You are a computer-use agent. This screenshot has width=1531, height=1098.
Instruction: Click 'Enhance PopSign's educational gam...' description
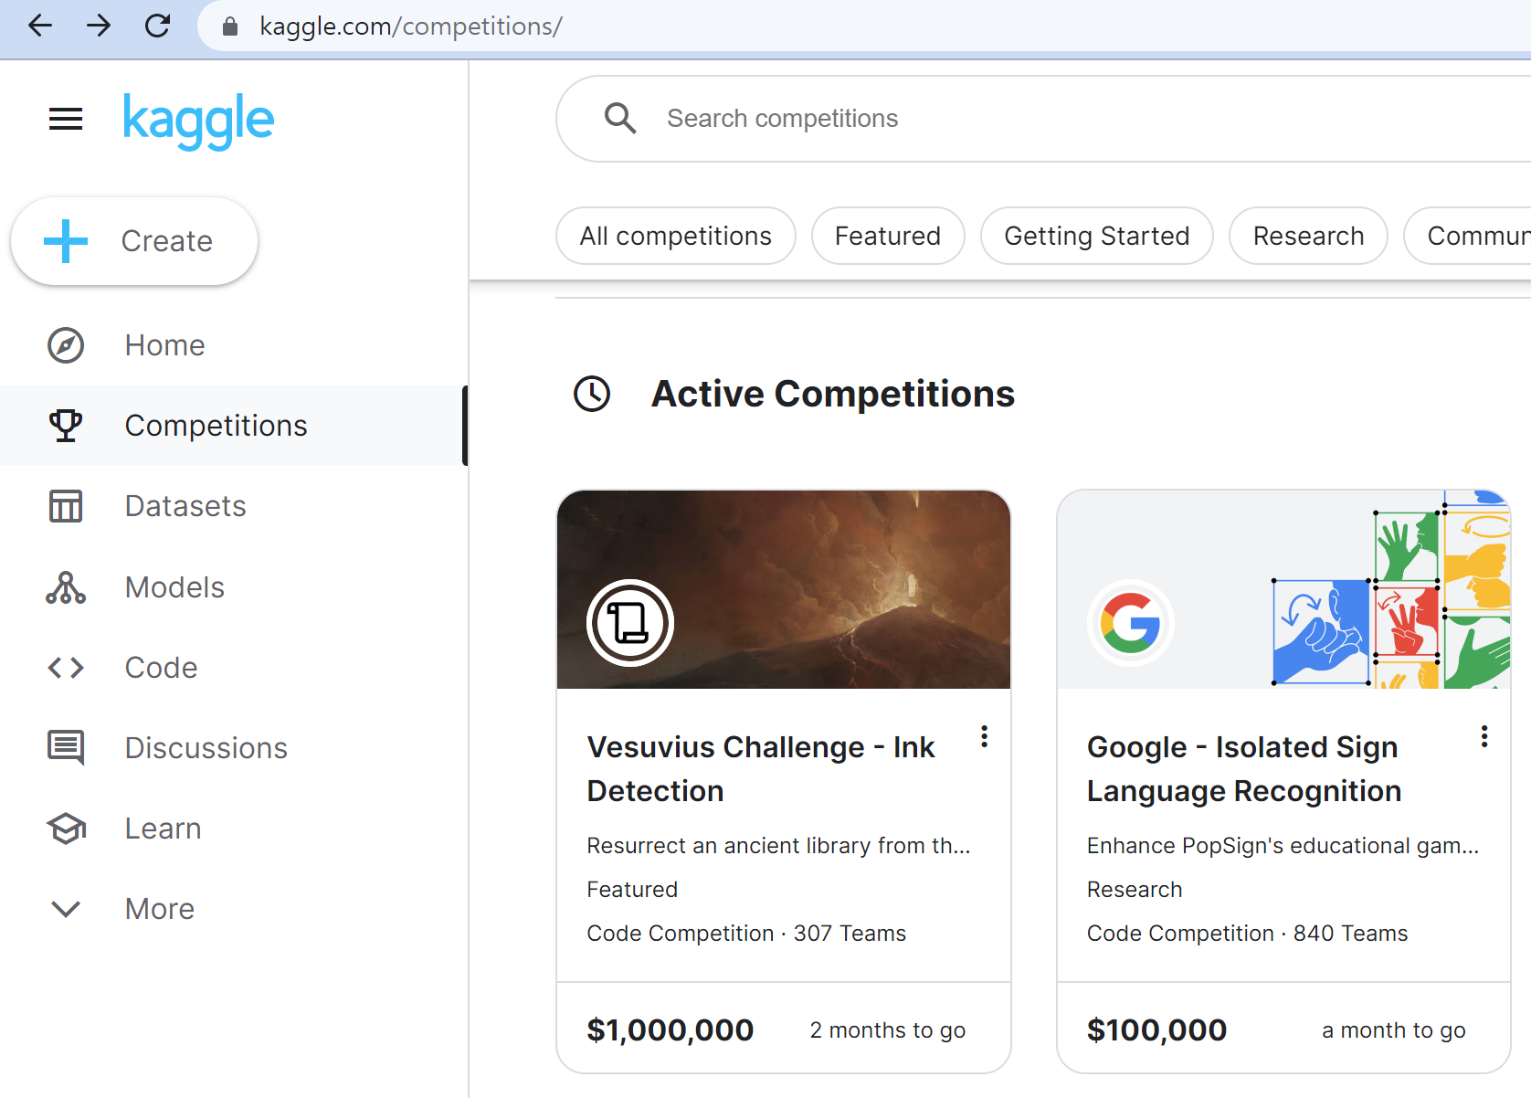(1283, 846)
